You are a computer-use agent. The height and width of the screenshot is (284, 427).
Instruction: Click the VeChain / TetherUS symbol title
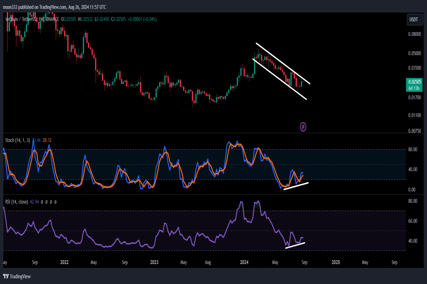21,19
